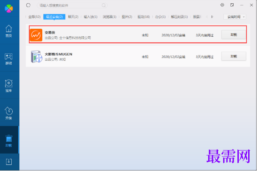
Task: Open the 安装时间 sort dropdown
Action: pos(235,16)
